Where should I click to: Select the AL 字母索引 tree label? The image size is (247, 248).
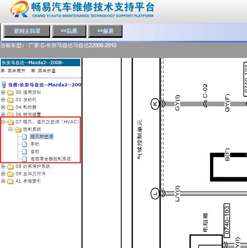coord(28,181)
